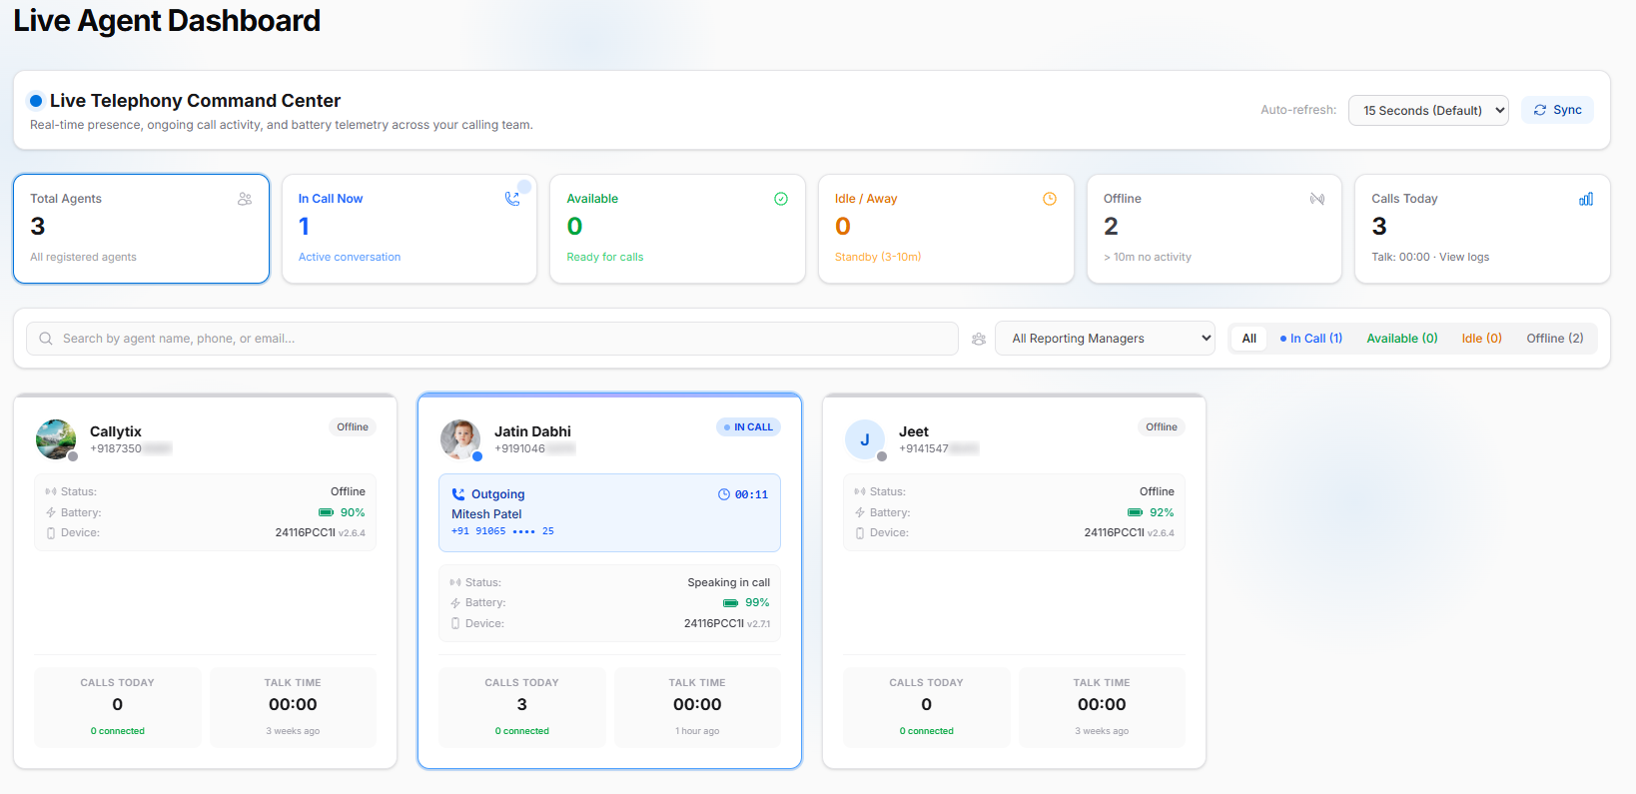The width and height of the screenshot is (1636, 794).
Task: Click Jeet's J initial avatar
Action: point(865,439)
